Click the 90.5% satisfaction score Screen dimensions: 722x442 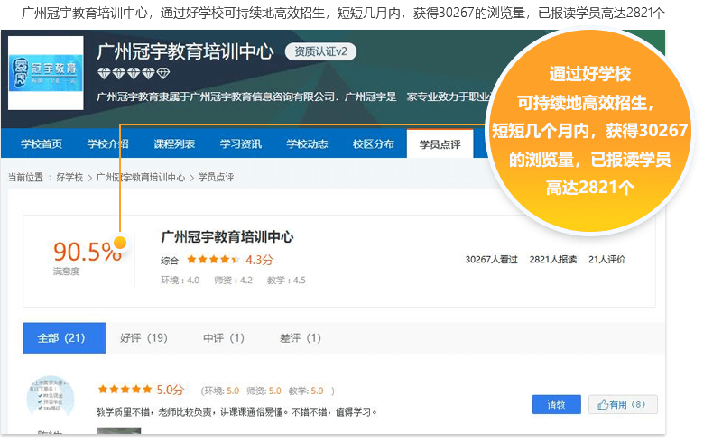[87, 252]
